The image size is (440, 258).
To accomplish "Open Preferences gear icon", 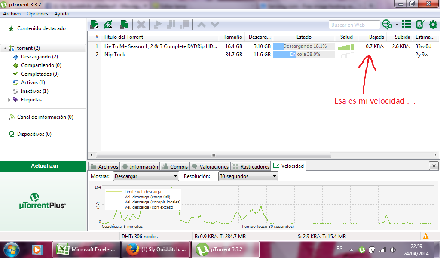I will coord(433,25).
